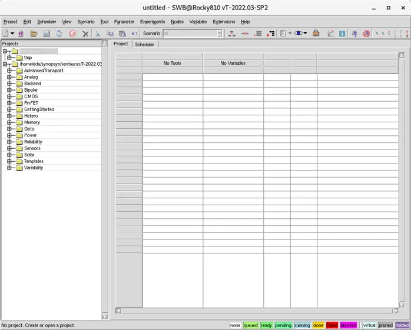Expand the AdvancedTransport folder
Screen dimensions: 411x330
tap(9, 71)
